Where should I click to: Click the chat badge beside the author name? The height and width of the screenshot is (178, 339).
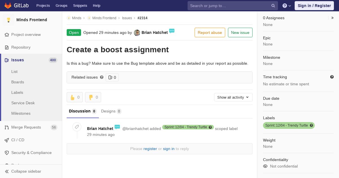(172, 31)
